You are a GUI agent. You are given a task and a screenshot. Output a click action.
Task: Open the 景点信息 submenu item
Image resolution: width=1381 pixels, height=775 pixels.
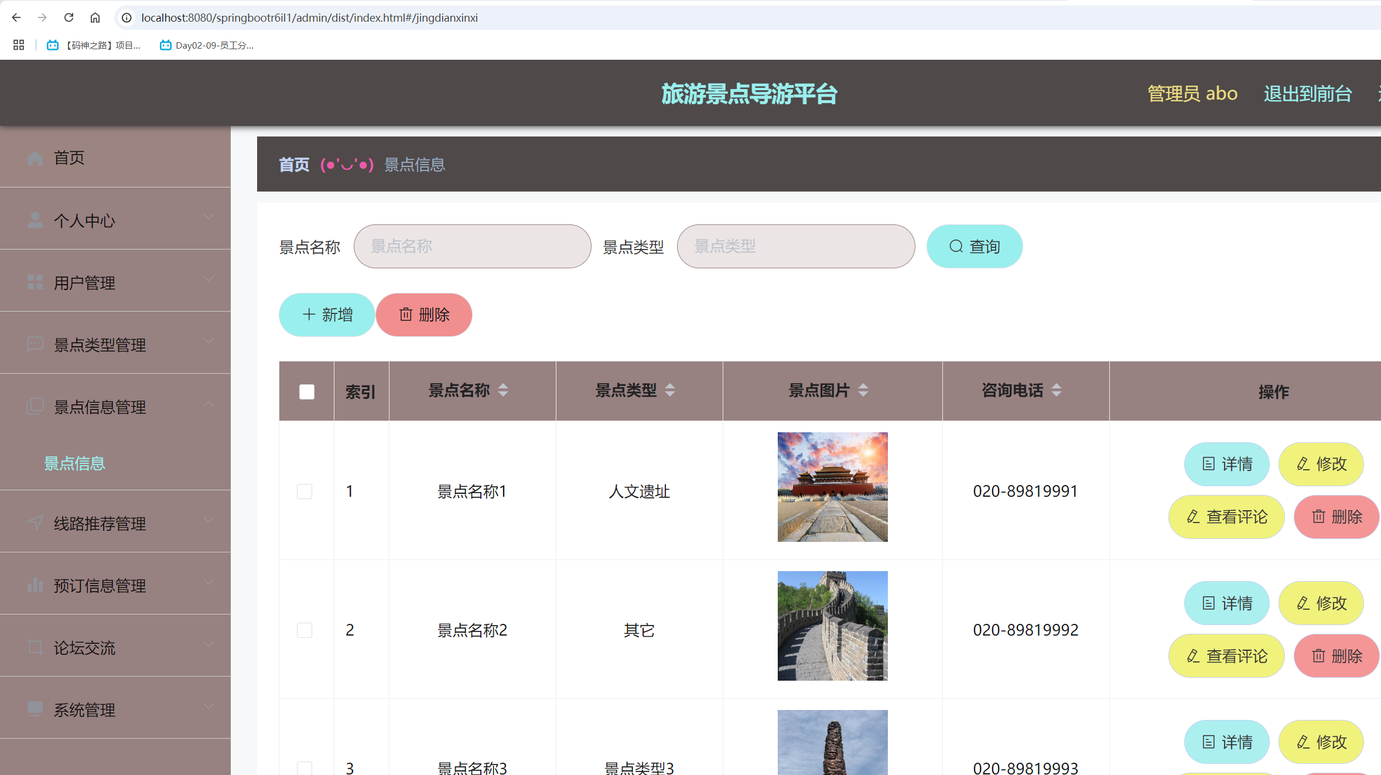pos(74,463)
